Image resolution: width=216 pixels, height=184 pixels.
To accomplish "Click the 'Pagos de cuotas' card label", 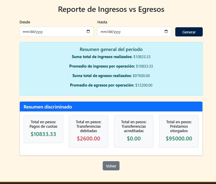I will tap(43, 124).
